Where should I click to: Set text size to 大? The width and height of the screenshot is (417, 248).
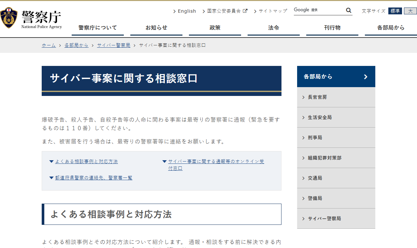click(410, 11)
